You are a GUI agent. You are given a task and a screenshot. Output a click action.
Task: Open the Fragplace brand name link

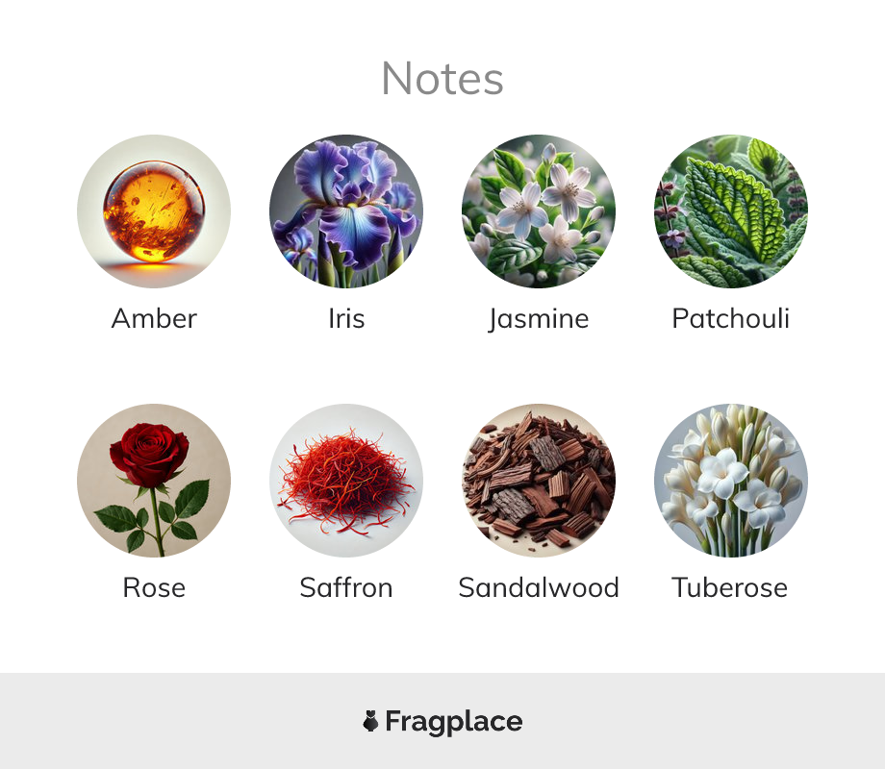click(454, 722)
